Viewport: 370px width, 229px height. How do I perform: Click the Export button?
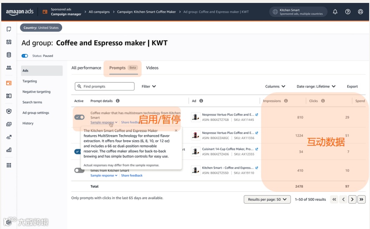pos(352,86)
